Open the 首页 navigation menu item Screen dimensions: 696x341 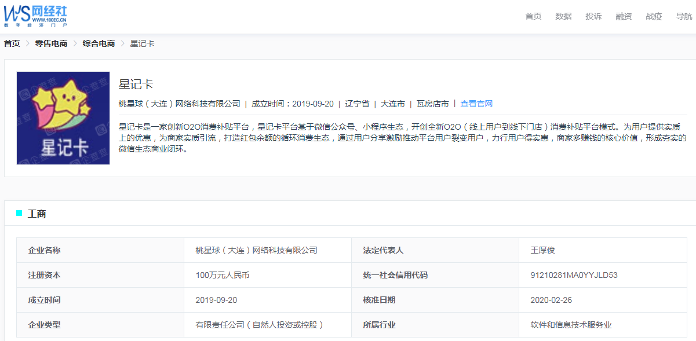[533, 16]
